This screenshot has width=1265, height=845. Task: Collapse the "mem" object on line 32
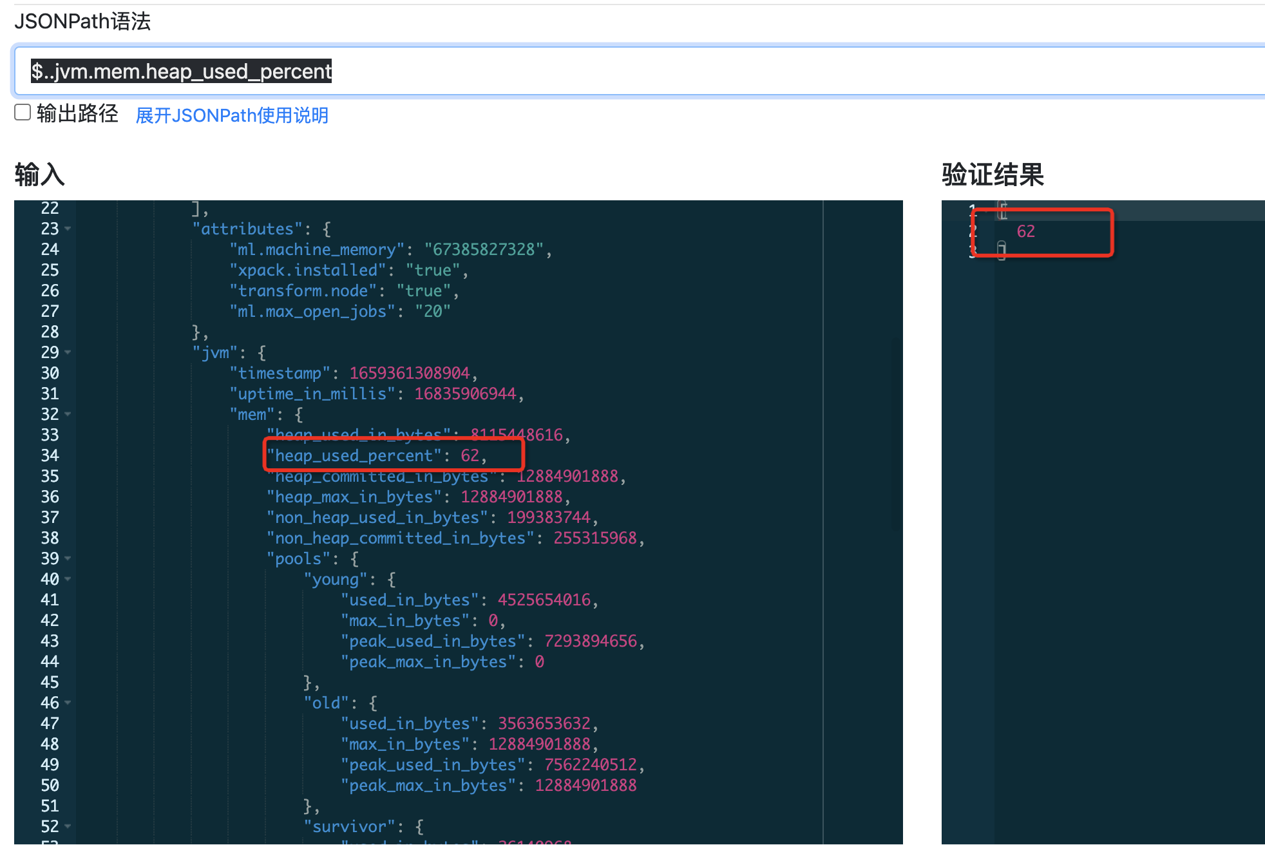pos(68,414)
